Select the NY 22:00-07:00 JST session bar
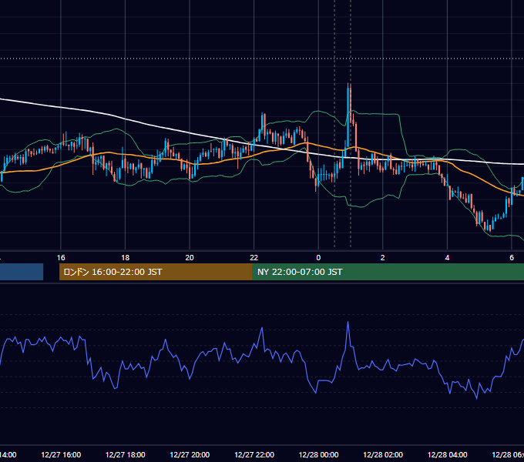The height and width of the screenshot is (462, 524). click(388, 272)
